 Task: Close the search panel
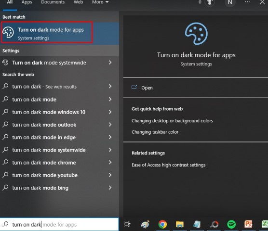click(262, 2)
